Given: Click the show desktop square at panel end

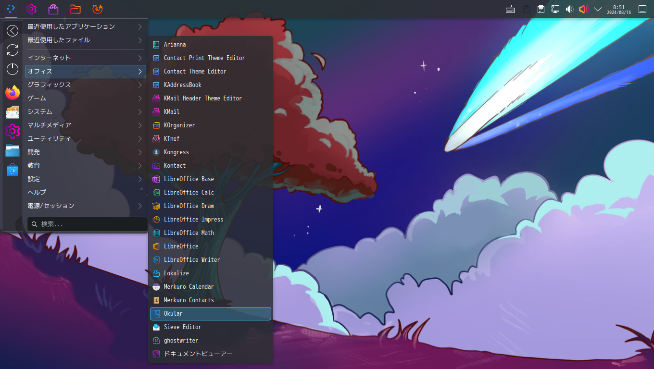Looking at the screenshot, I should click(642, 9).
